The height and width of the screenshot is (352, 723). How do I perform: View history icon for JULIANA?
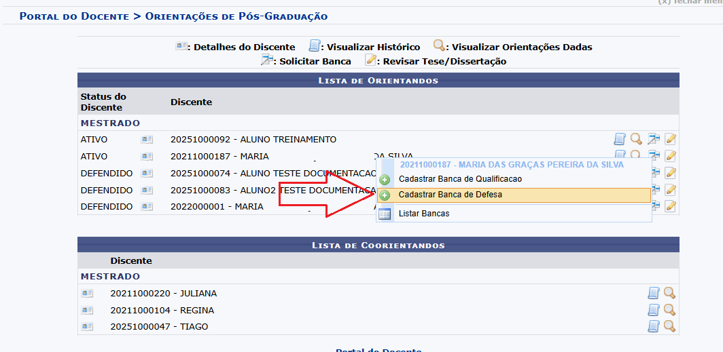click(653, 293)
